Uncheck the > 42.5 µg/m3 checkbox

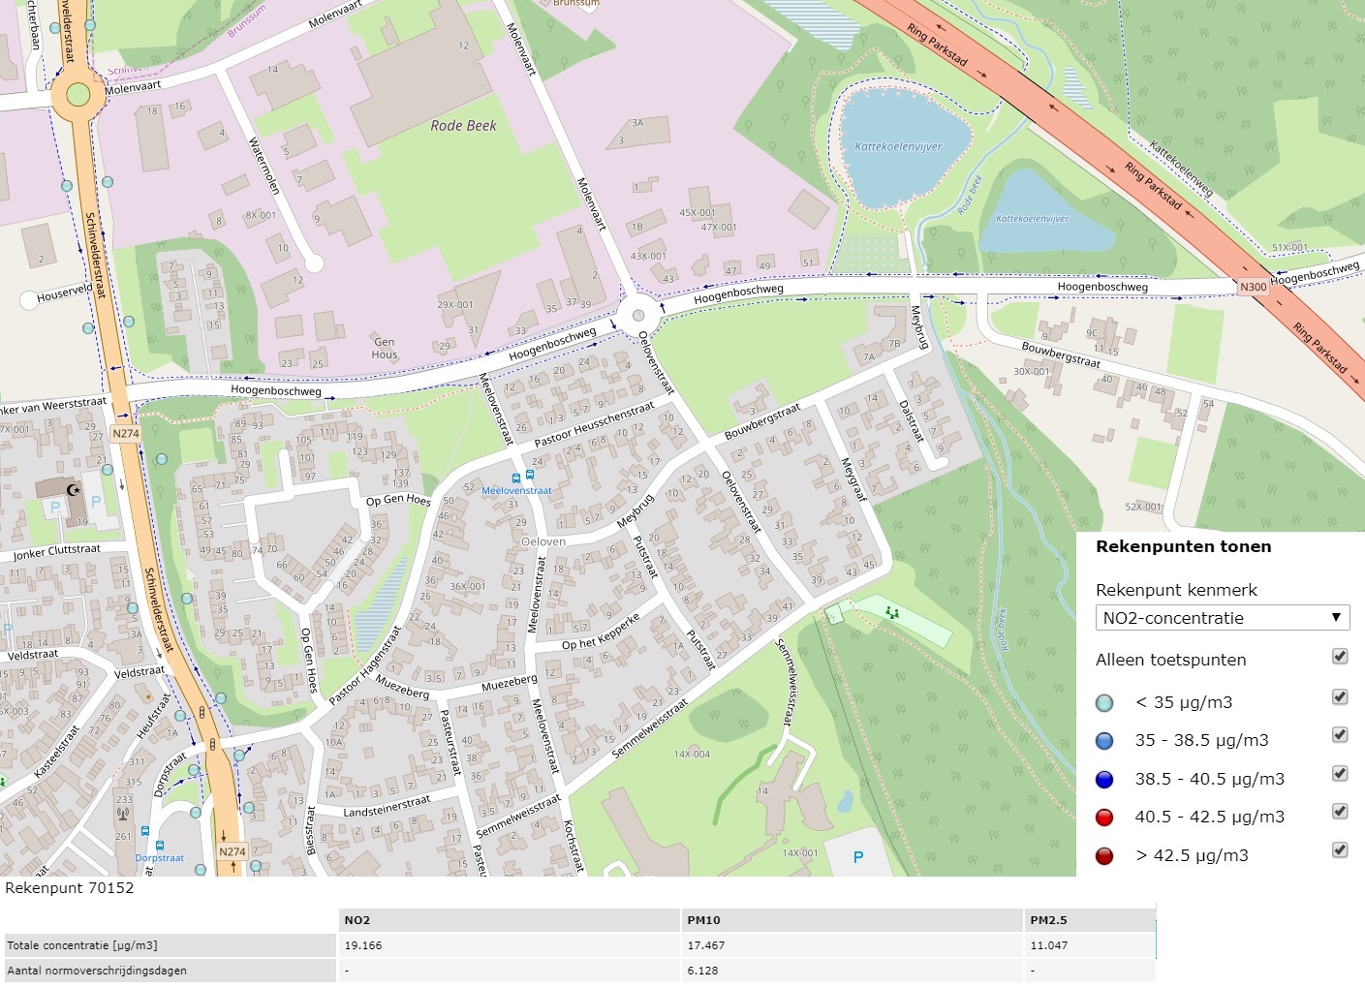[1340, 849]
